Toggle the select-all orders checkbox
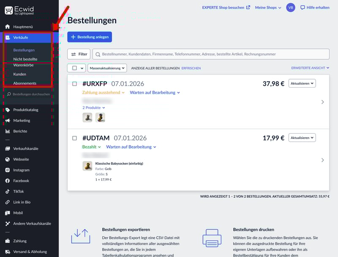The width and height of the screenshot is (338, 257). click(x=74, y=68)
